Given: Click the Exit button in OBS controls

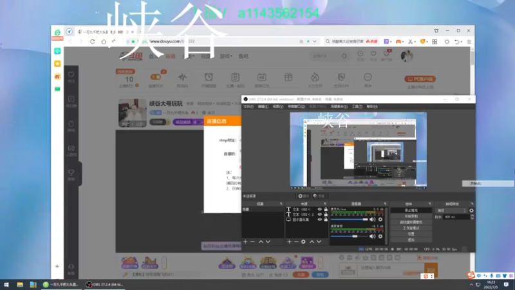Looking at the screenshot, I should (411, 240).
